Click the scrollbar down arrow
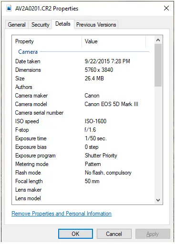The width and height of the screenshot is (175, 244). coord(158,200)
